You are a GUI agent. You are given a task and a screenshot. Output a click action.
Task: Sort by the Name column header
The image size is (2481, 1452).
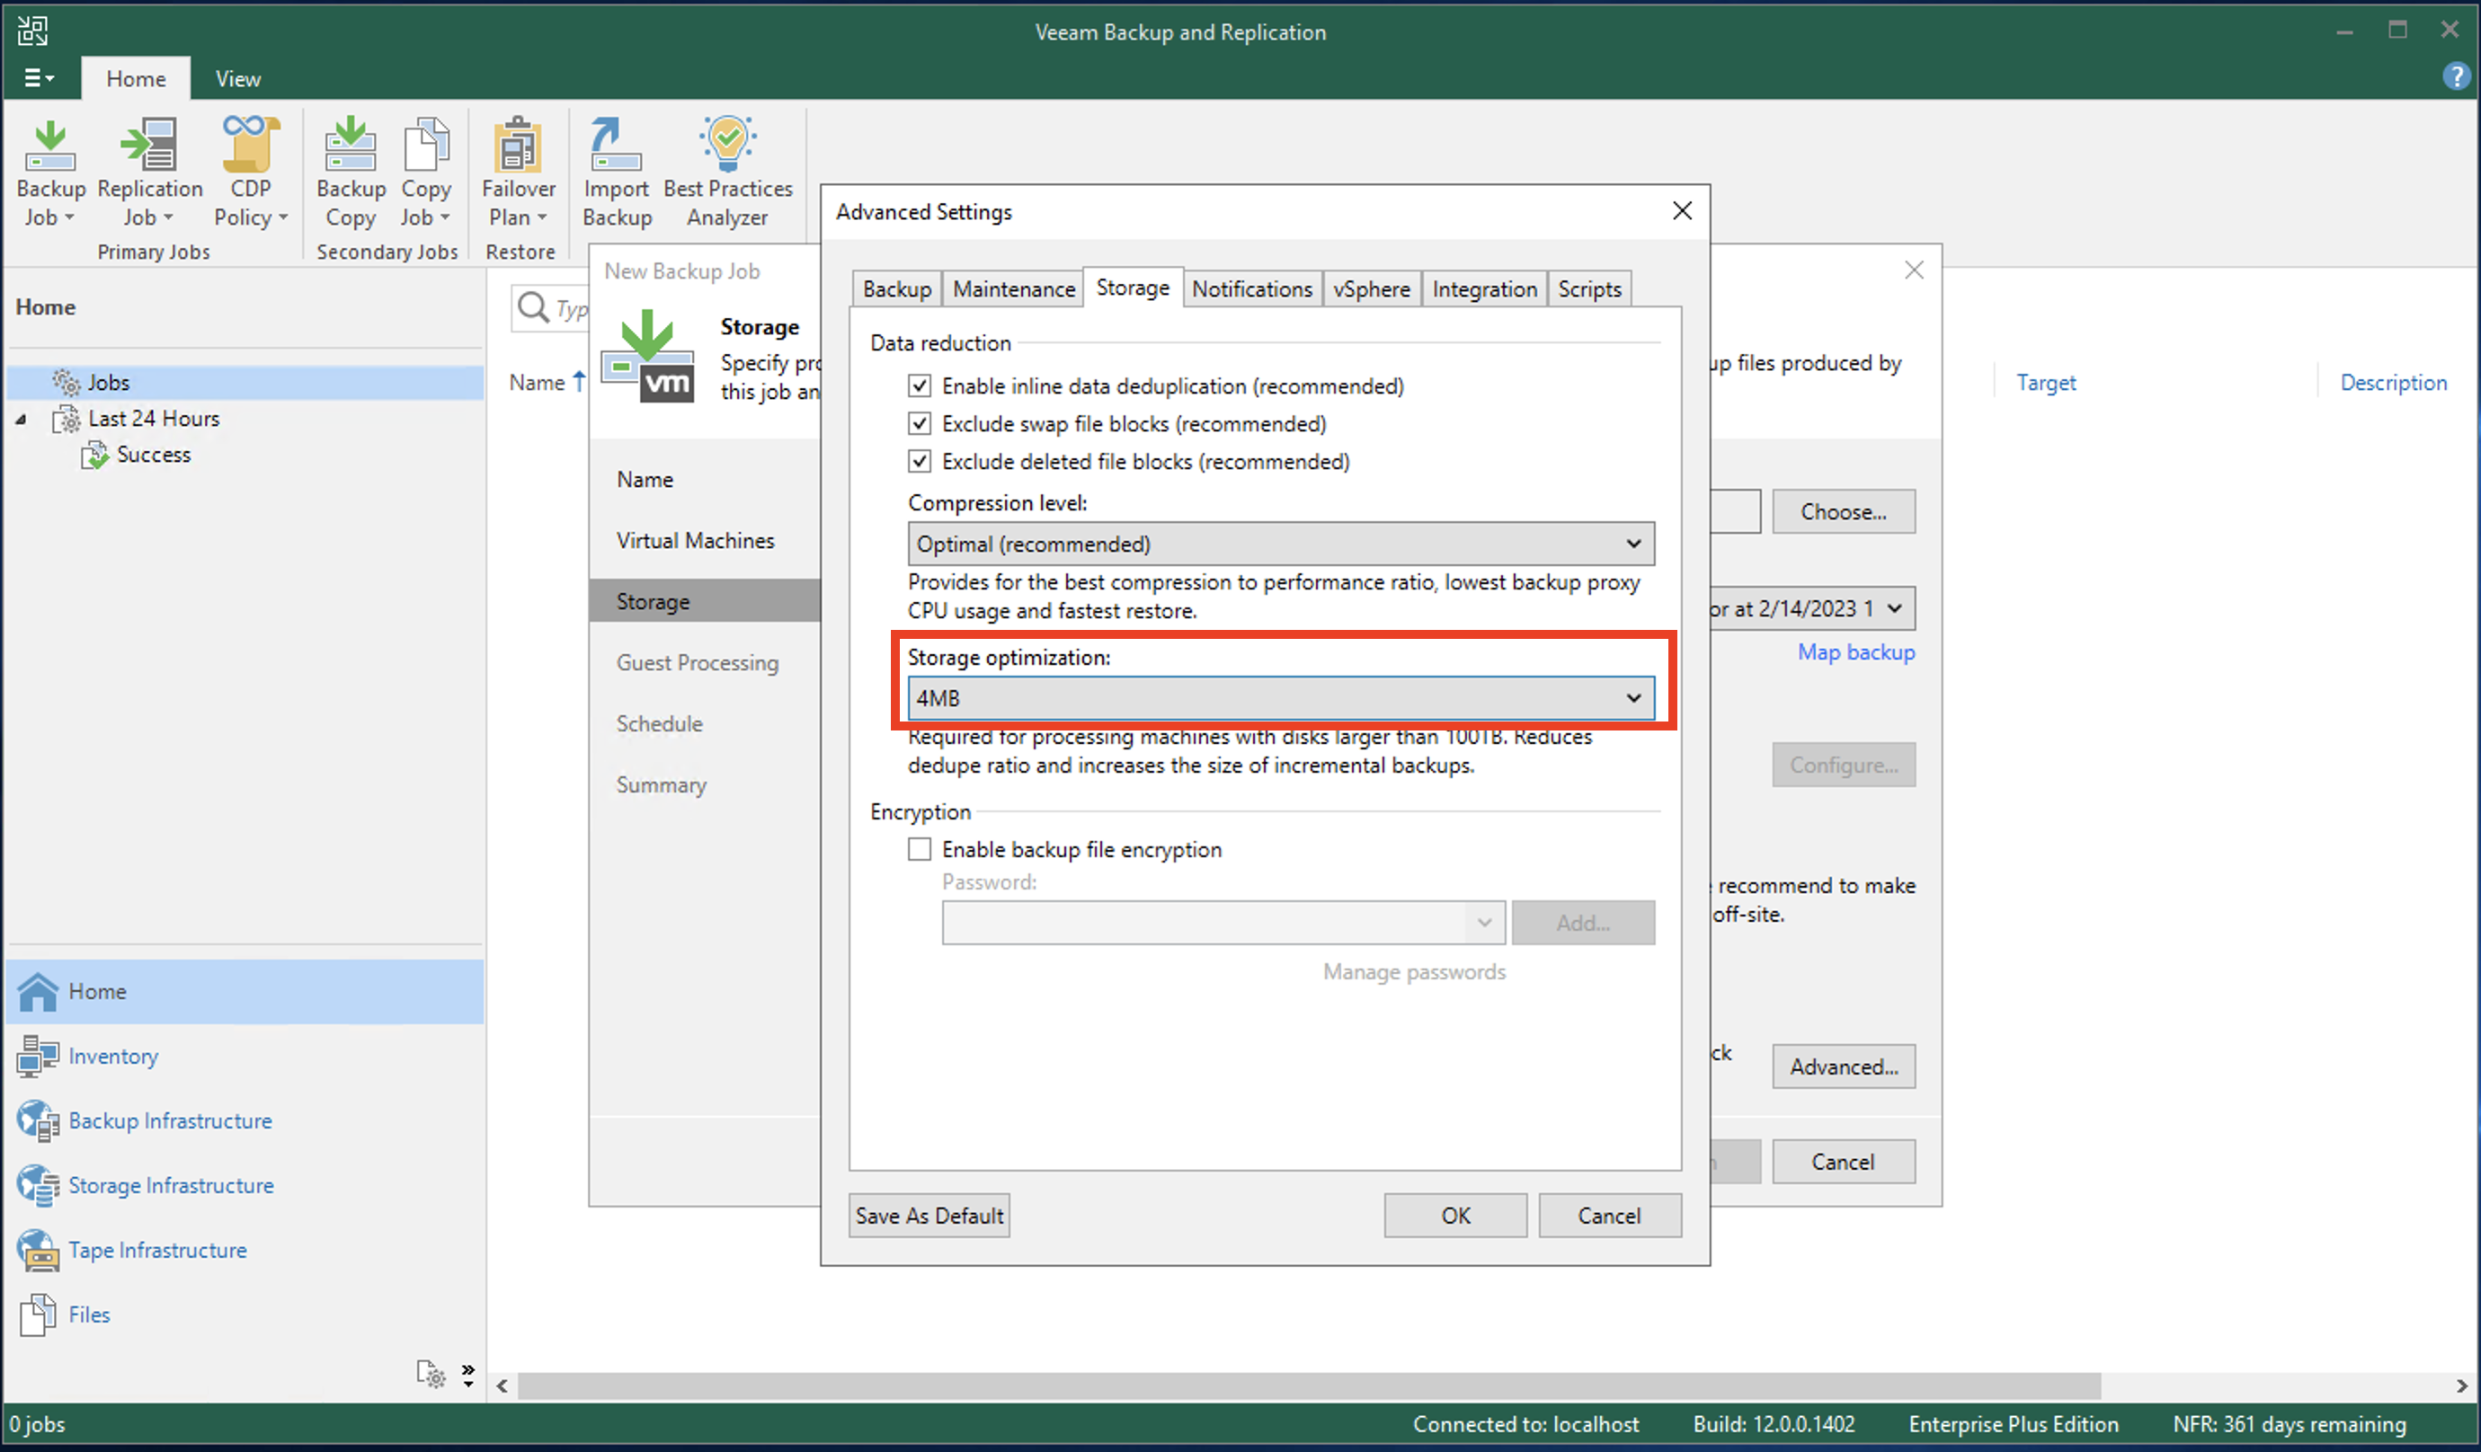pyautogui.click(x=538, y=383)
